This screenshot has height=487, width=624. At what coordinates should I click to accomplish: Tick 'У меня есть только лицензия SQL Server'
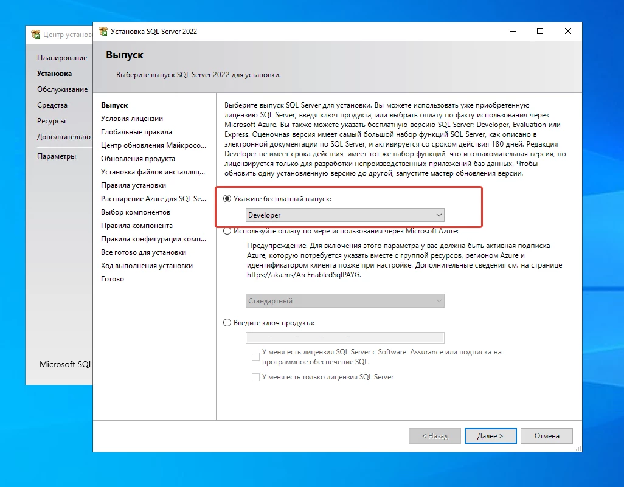(x=255, y=377)
